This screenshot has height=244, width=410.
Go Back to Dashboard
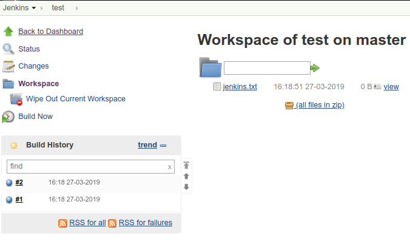point(51,32)
